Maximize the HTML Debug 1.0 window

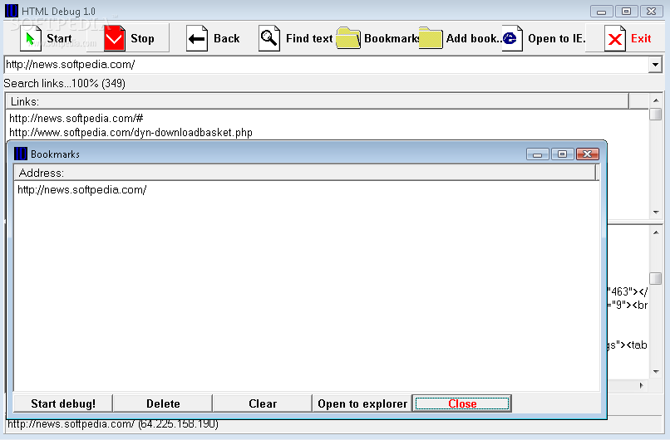[x=627, y=11]
